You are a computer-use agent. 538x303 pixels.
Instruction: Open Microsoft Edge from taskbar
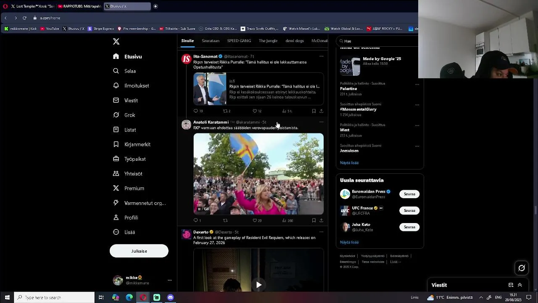tap(129, 298)
